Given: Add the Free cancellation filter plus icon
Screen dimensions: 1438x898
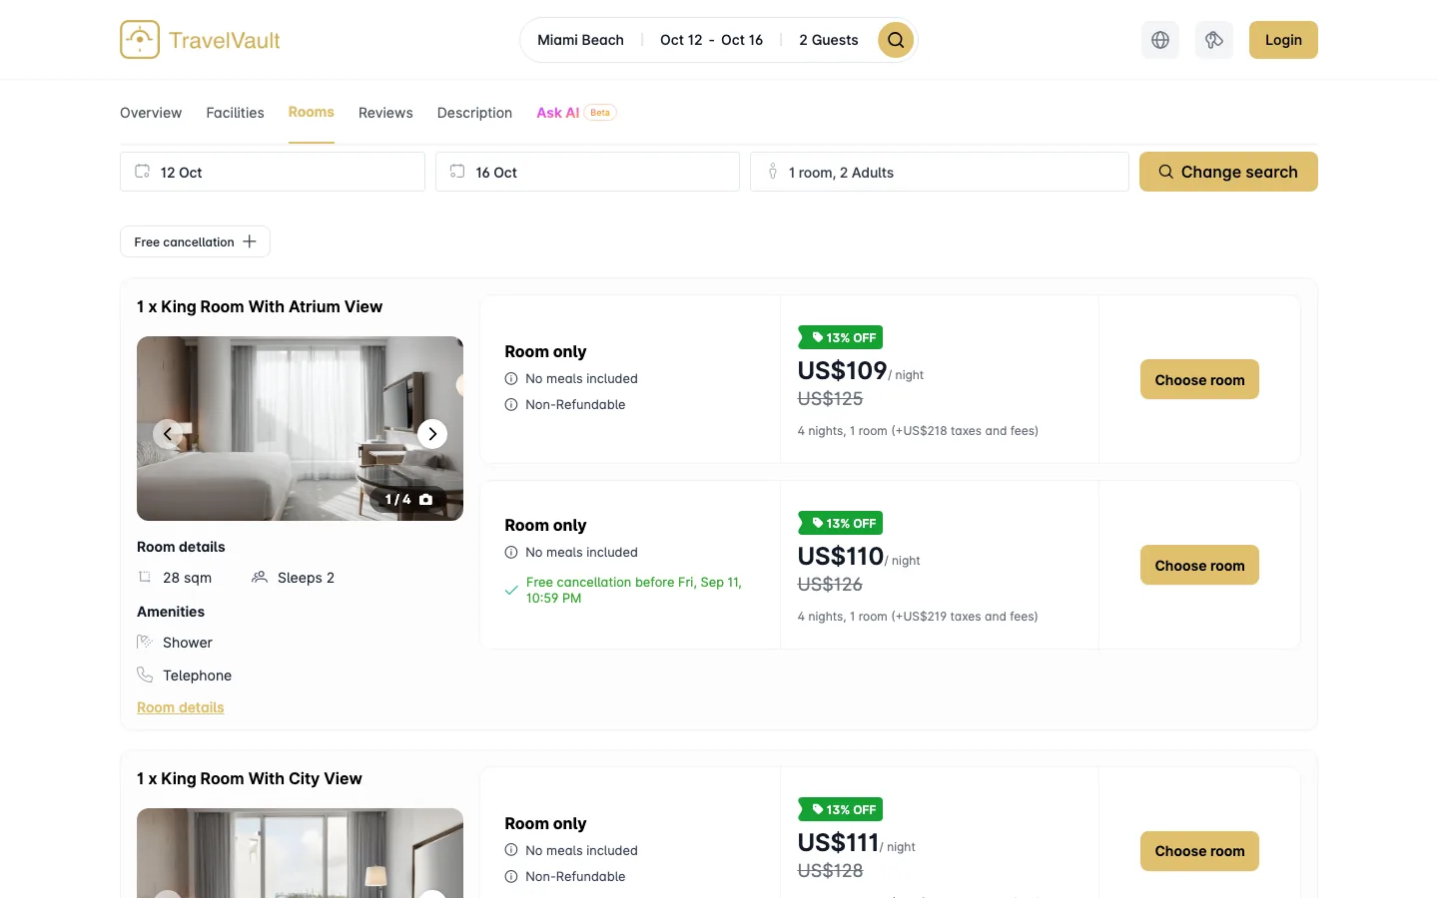Looking at the screenshot, I should pos(250,241).
